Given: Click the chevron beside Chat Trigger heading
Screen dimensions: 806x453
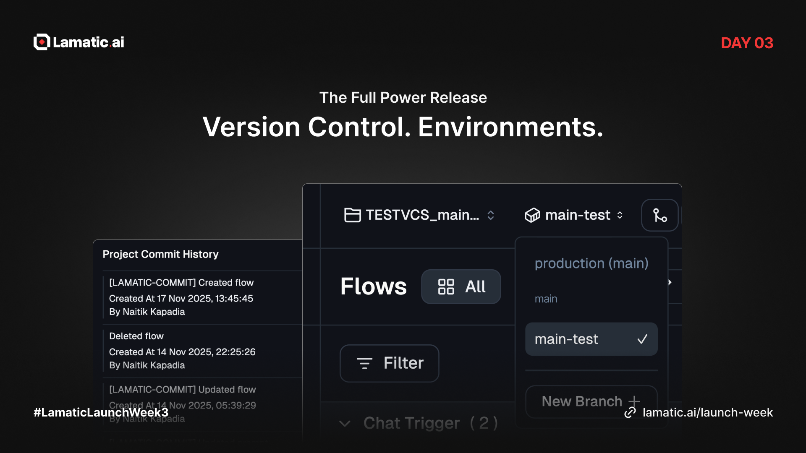Looking at the screenshot, I should point(345,424).
